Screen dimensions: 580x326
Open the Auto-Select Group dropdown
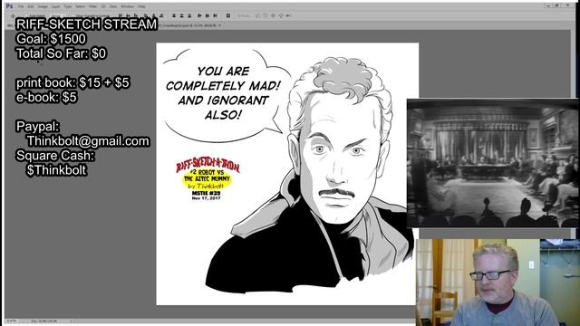(57, 16)
